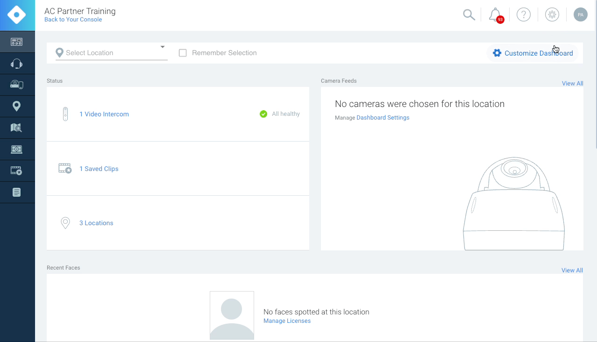
Task: Click the laptop monitor sidebar icon
Action: (17, 150)
